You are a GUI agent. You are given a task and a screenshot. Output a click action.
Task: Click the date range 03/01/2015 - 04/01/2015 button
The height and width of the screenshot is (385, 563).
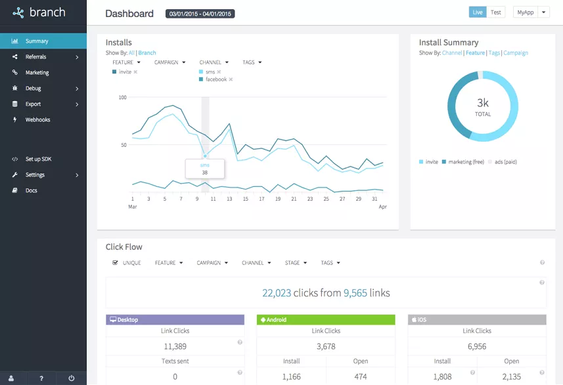(200, 14)
